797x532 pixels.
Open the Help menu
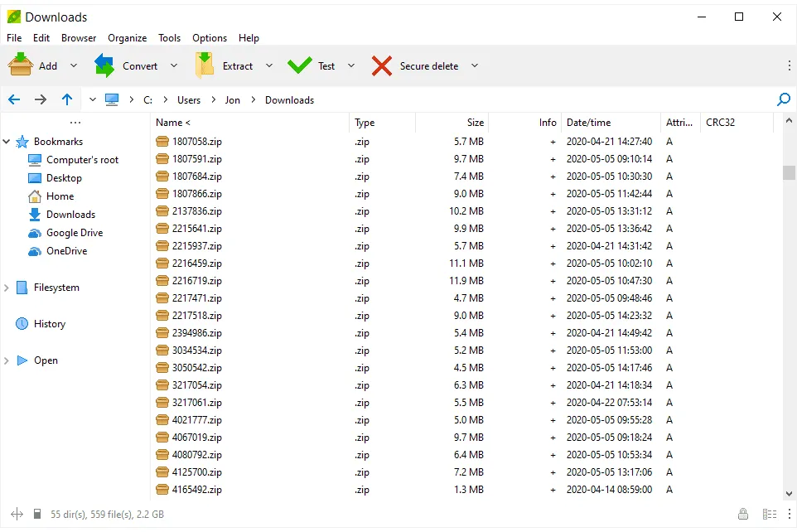[249, 37]
